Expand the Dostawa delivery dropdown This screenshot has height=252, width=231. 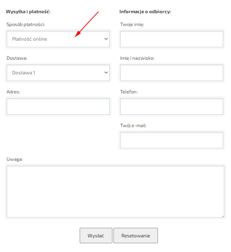[x=58, y=73]
